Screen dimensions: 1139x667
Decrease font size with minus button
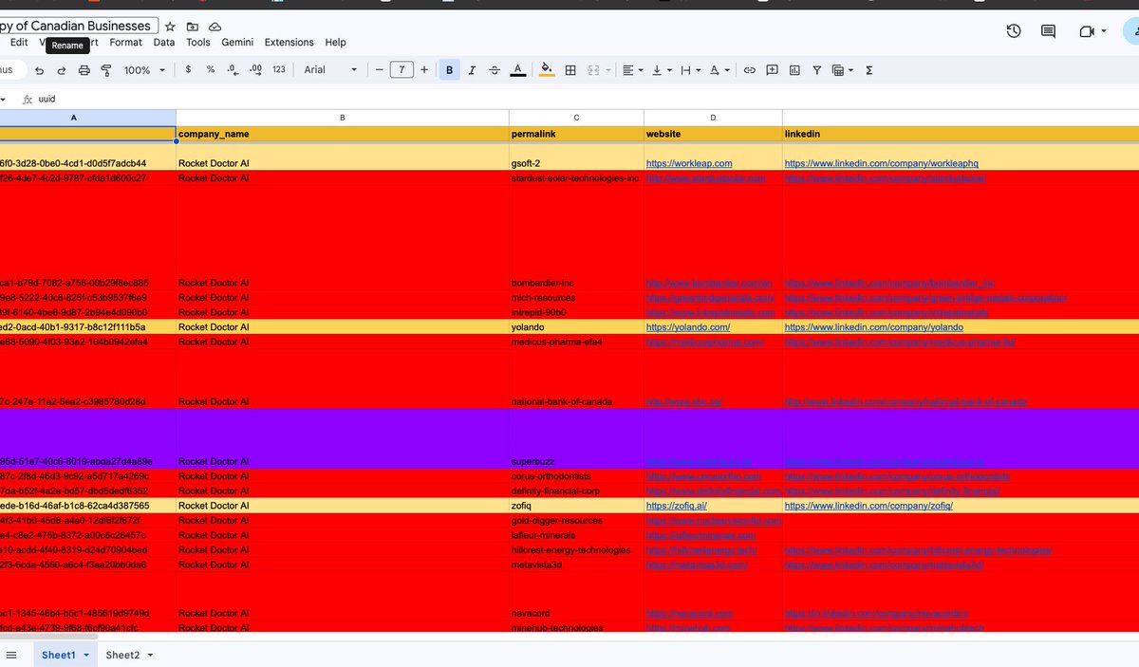point(379,70)
